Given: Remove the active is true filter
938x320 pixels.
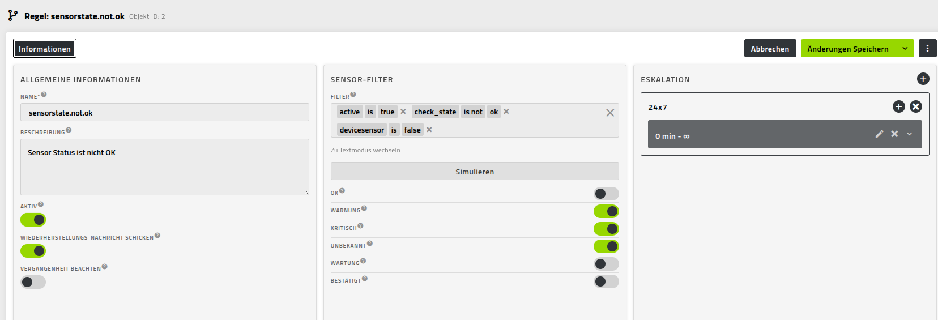Looking at the screenshot, I should point(403,112).
